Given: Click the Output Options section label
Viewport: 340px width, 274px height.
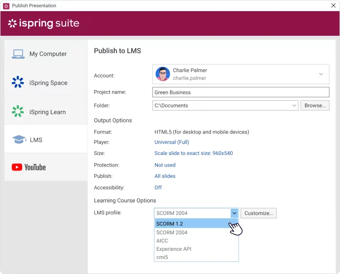Looking at the screenshot, I should coord(113,121).
